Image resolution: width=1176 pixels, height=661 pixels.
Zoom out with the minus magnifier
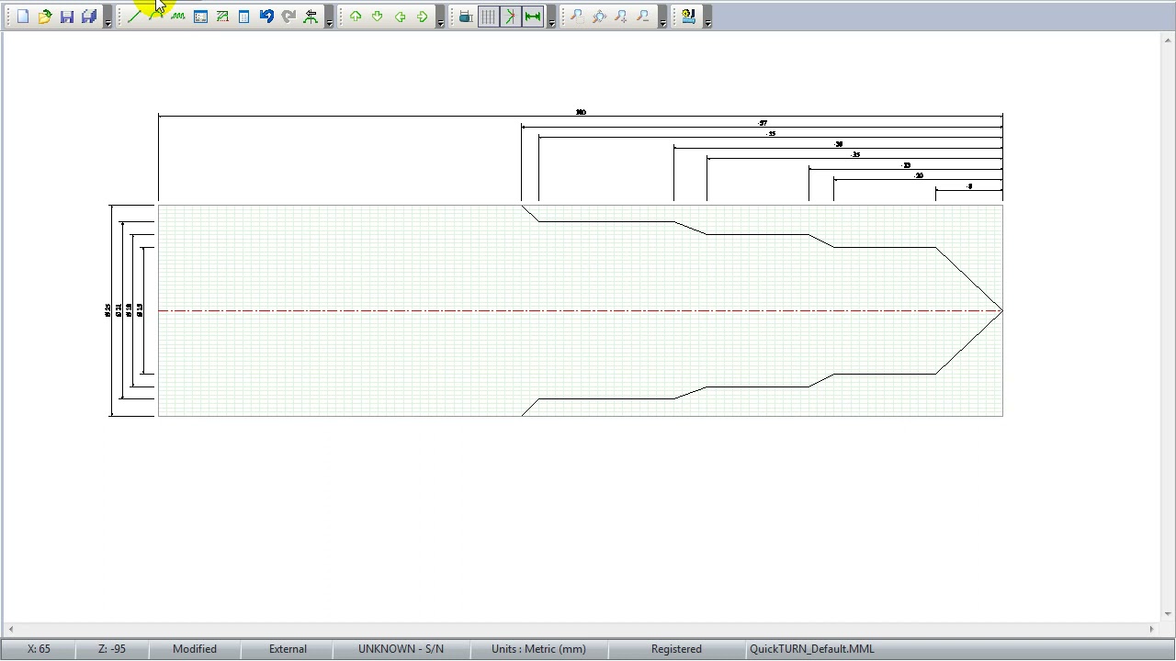coord(643,17)
